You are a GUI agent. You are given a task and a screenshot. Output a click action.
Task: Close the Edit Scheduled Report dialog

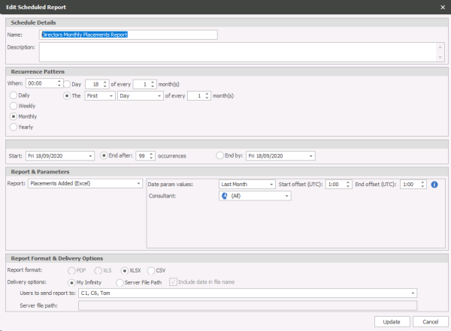coord(441,7)
